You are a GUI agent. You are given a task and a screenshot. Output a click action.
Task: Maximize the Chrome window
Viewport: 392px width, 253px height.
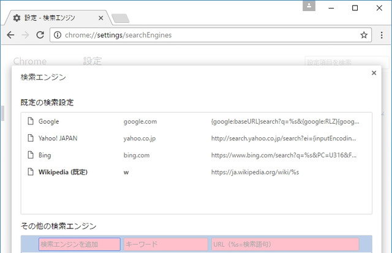coord(355,8)
